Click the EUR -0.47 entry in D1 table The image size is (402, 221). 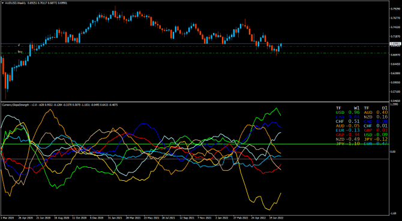pos(376,144)
